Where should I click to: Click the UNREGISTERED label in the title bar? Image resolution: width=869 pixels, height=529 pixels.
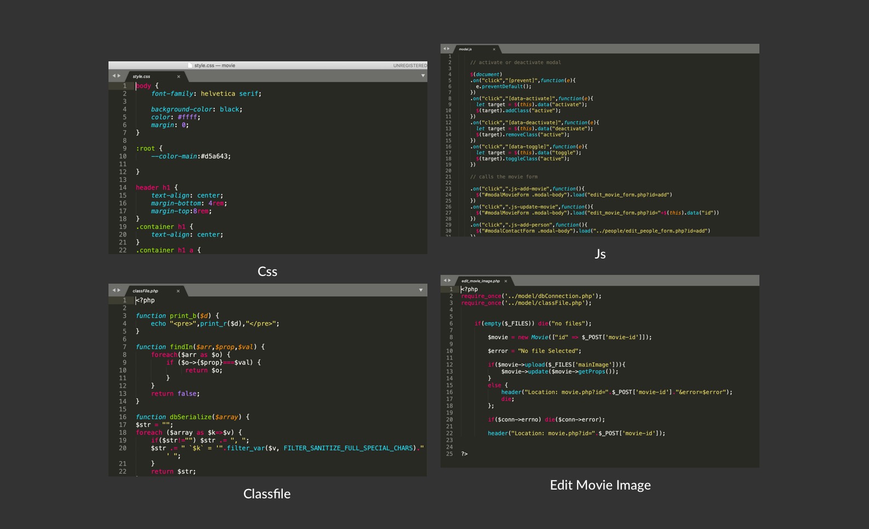pyautogui.click(x=409, y=66)
